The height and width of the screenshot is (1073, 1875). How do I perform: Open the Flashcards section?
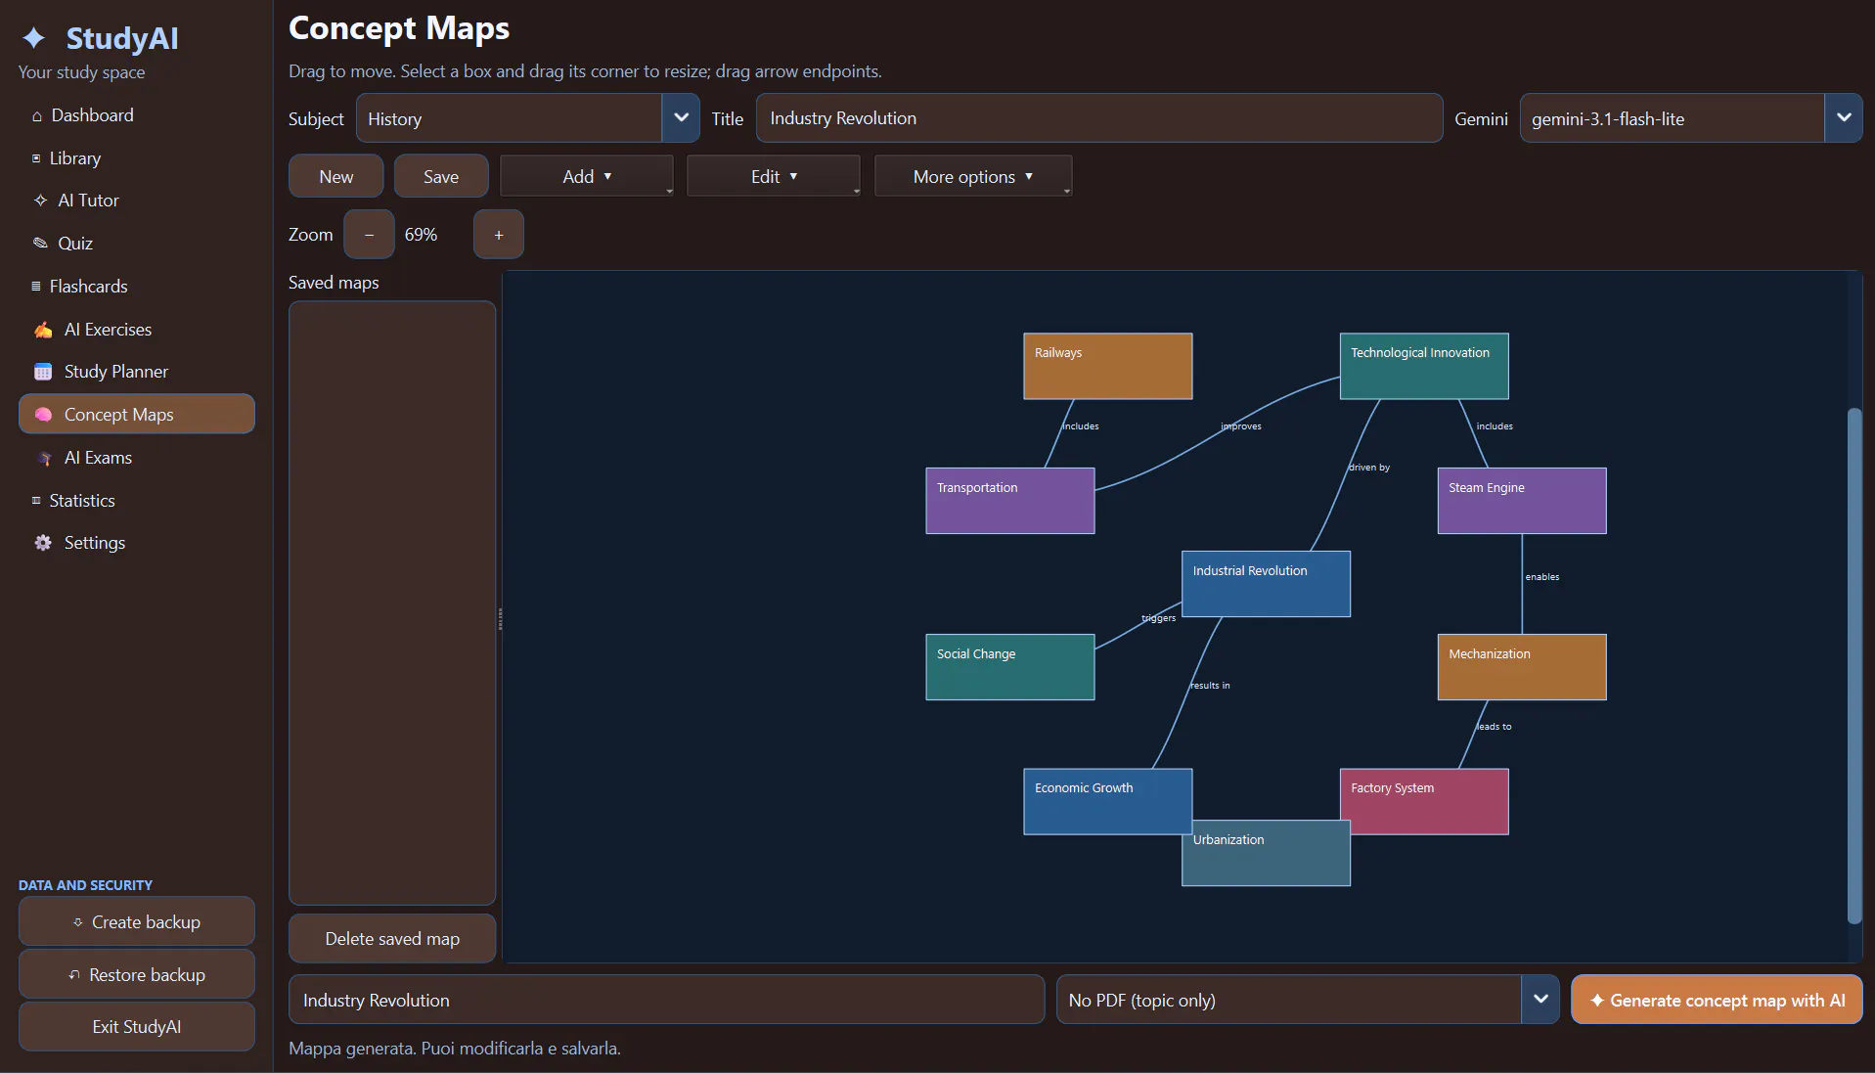(136, 287)
